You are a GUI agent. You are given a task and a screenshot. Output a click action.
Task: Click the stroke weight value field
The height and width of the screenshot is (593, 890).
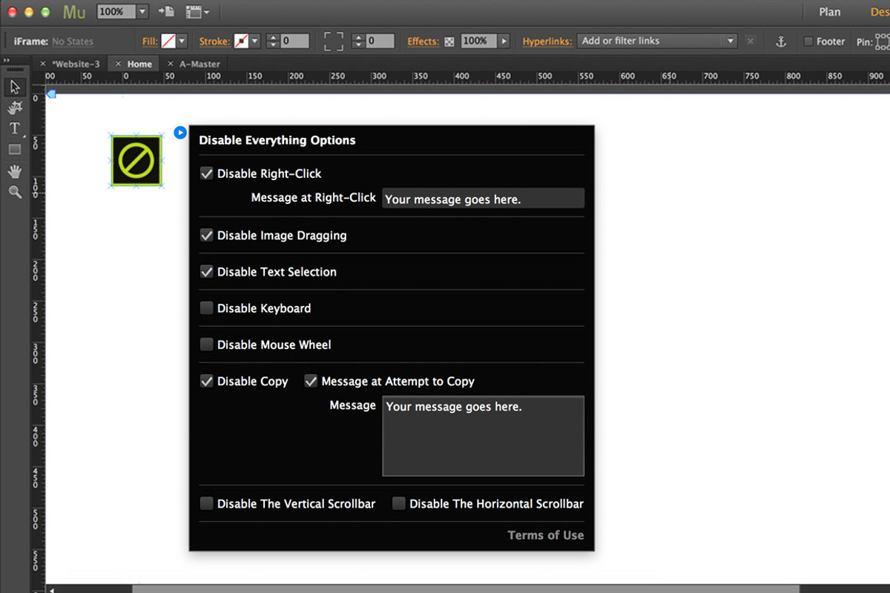[294, 42]
